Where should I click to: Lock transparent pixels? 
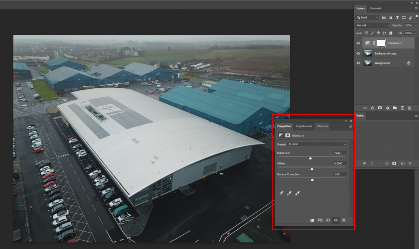pos(366,33)
